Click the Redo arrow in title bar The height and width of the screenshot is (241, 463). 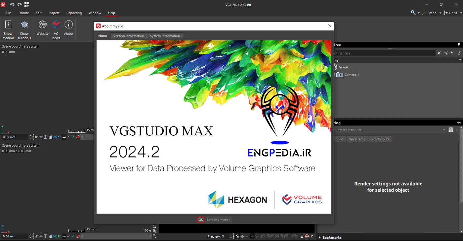point(20,4)
